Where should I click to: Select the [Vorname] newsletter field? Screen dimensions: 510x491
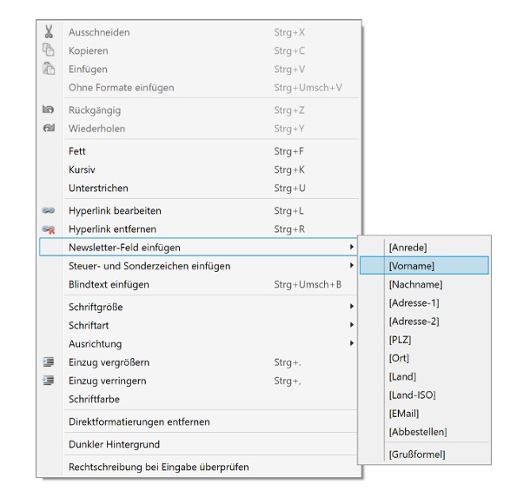424,266
